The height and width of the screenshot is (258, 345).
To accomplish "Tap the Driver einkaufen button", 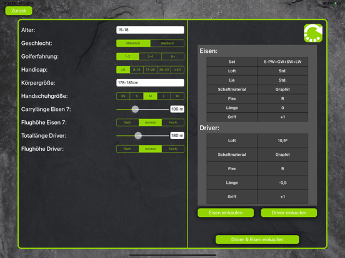I will (x=289, y=213).
